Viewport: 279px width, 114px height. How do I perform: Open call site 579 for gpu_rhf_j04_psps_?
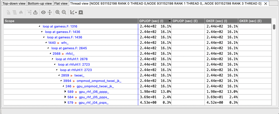pos(70,103)
